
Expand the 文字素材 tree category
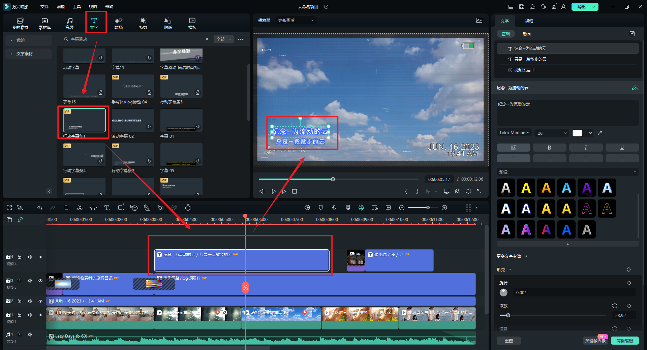(11, 54)
